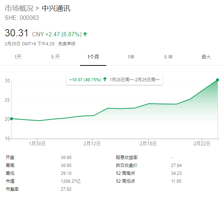Click the 2月18日 date on chart axis
The width and height of the screenshot is (224, 200).
point(148,144)
